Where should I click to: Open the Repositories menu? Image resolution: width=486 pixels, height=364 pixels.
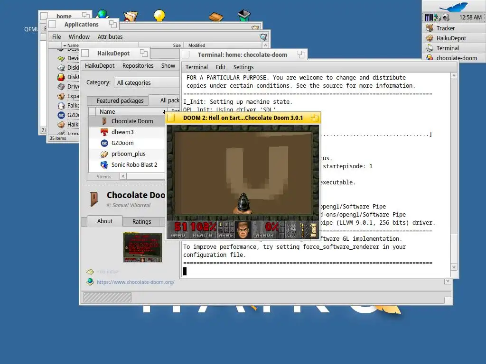(x=138, y=65)
